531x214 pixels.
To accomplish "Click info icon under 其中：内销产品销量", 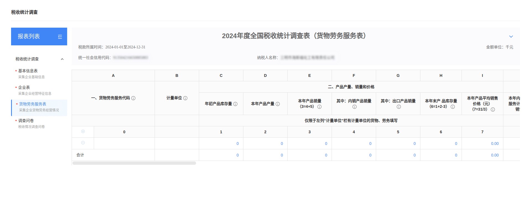I will click(354, 107).
